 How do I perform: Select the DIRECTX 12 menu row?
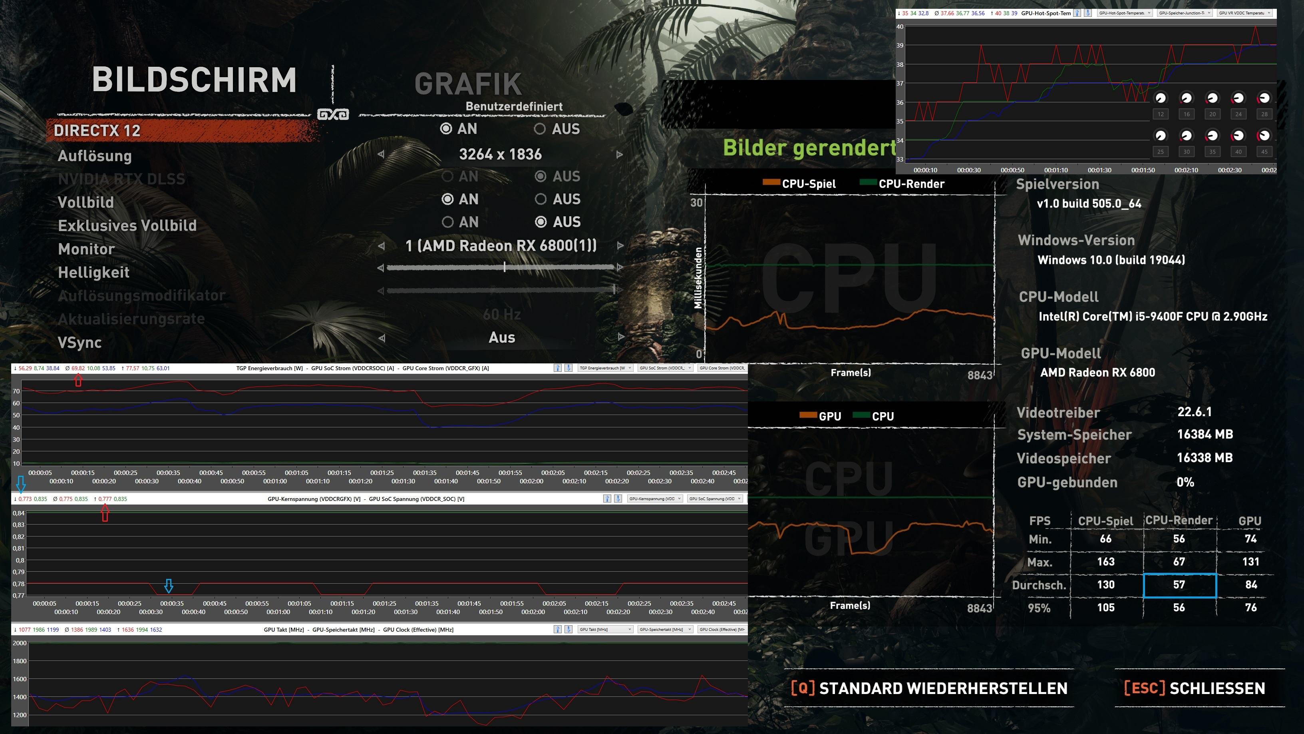click(x=182, y=130)
